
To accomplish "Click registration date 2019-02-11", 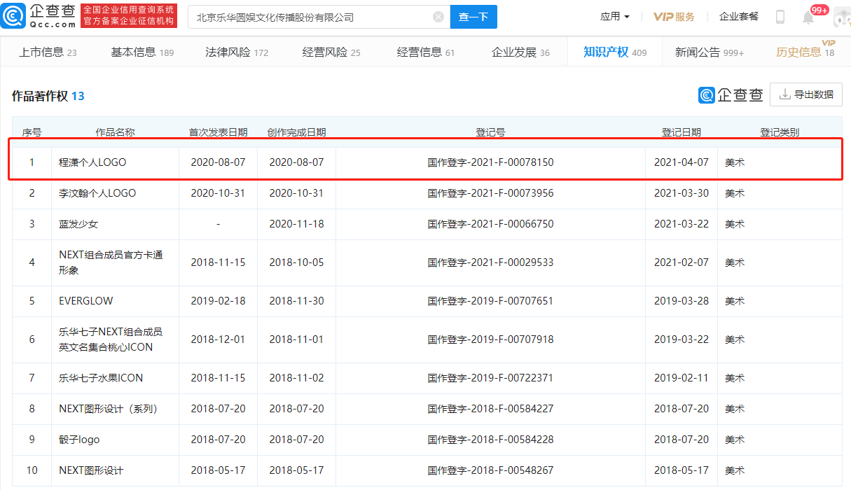I will tap(682, 378).
